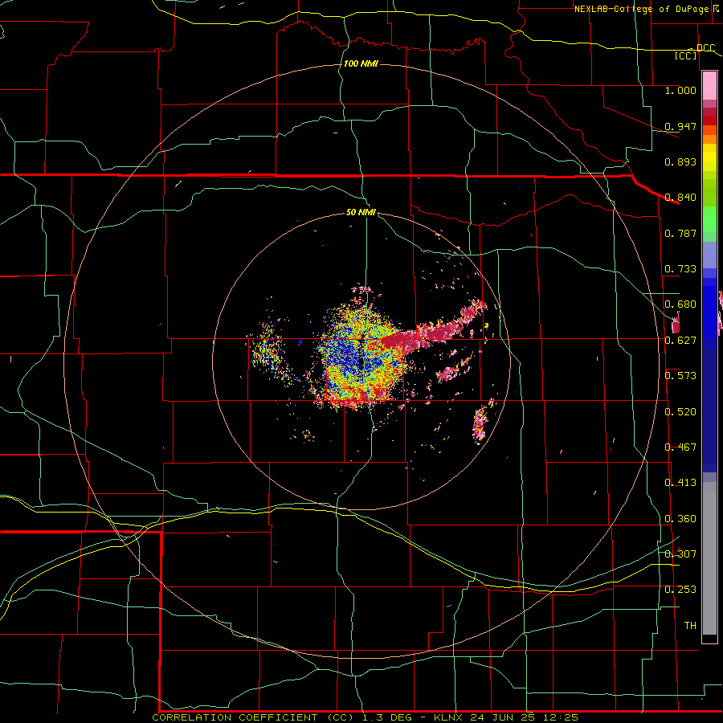Click the pink echo cell in the southeast

click(480, 423)
